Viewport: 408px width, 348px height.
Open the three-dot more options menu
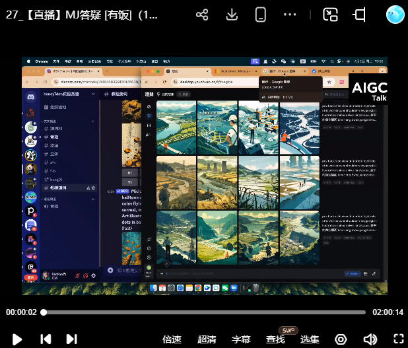pyautogui.click(x=290, y=15)
